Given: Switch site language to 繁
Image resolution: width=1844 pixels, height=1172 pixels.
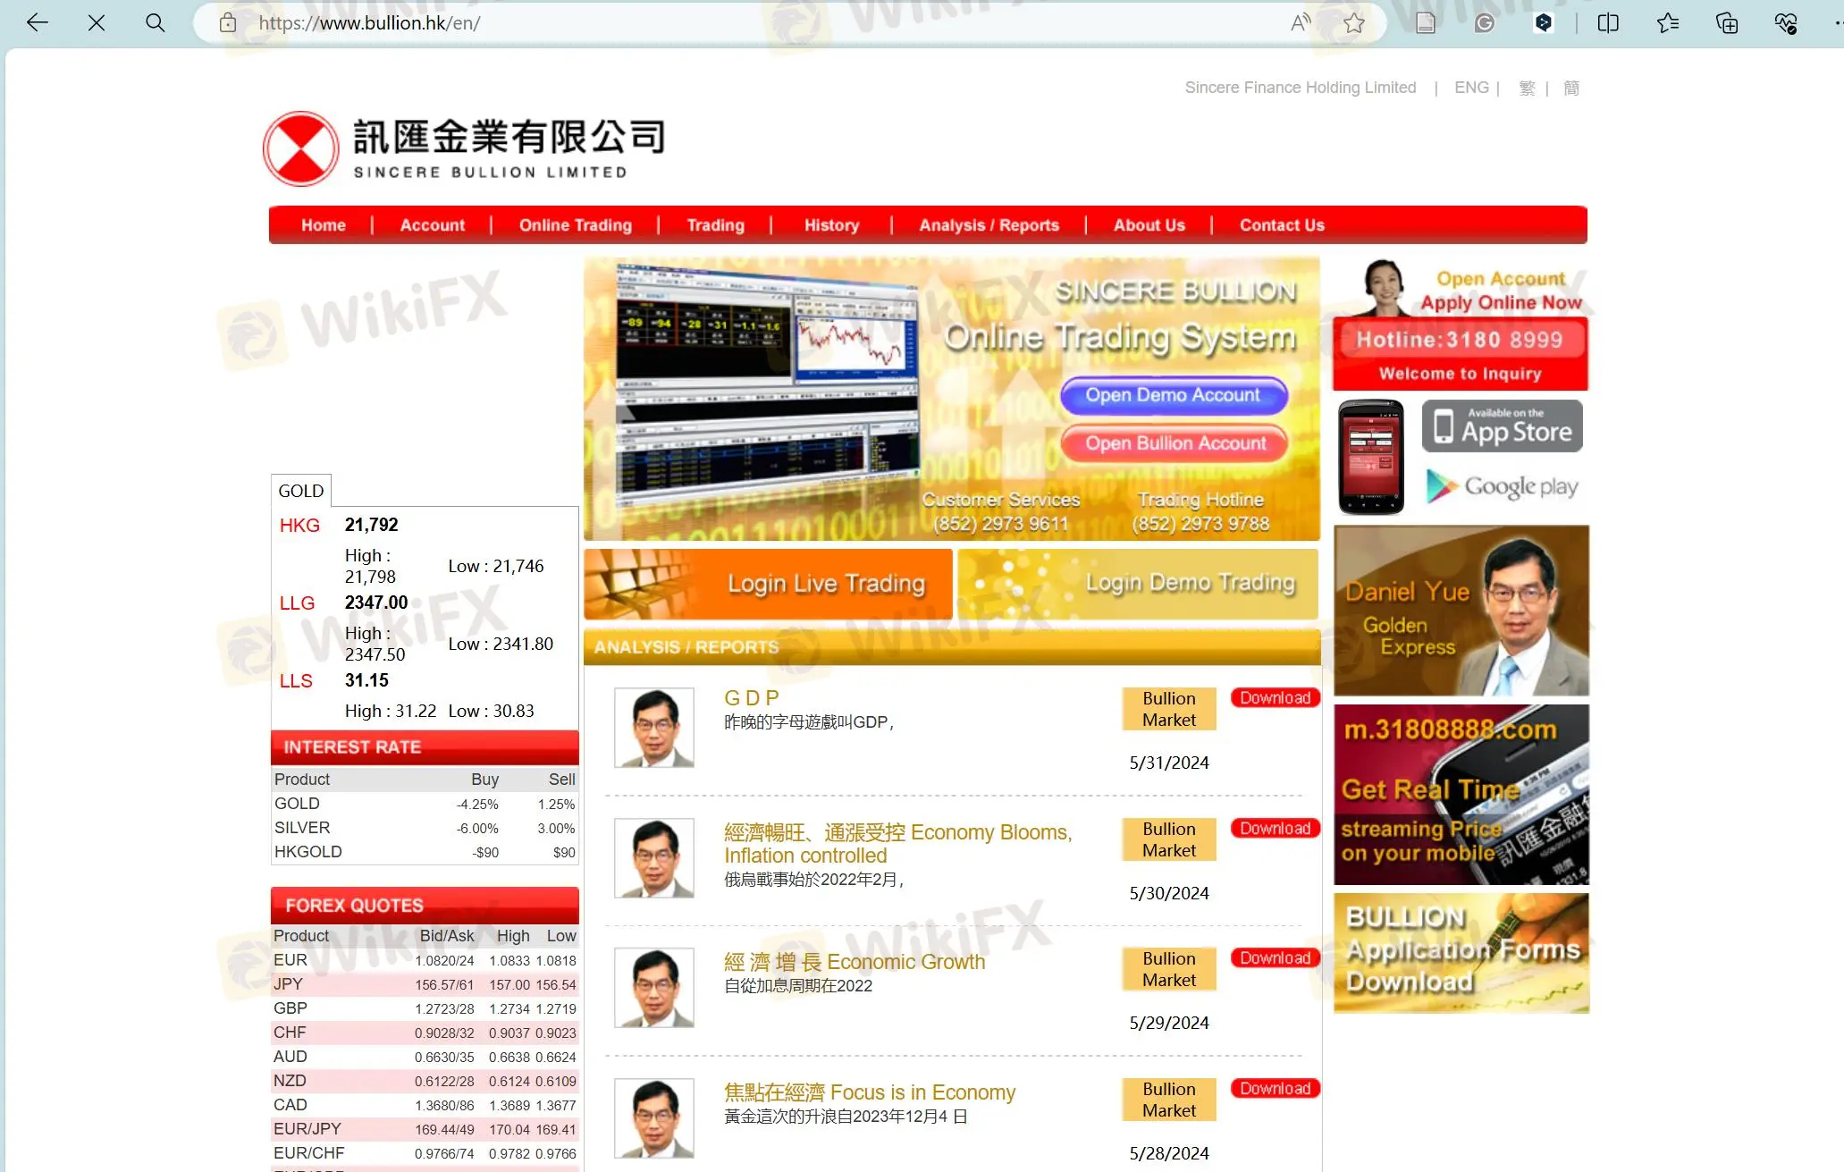Looking at the screenshot, I should click(1527, 87).
